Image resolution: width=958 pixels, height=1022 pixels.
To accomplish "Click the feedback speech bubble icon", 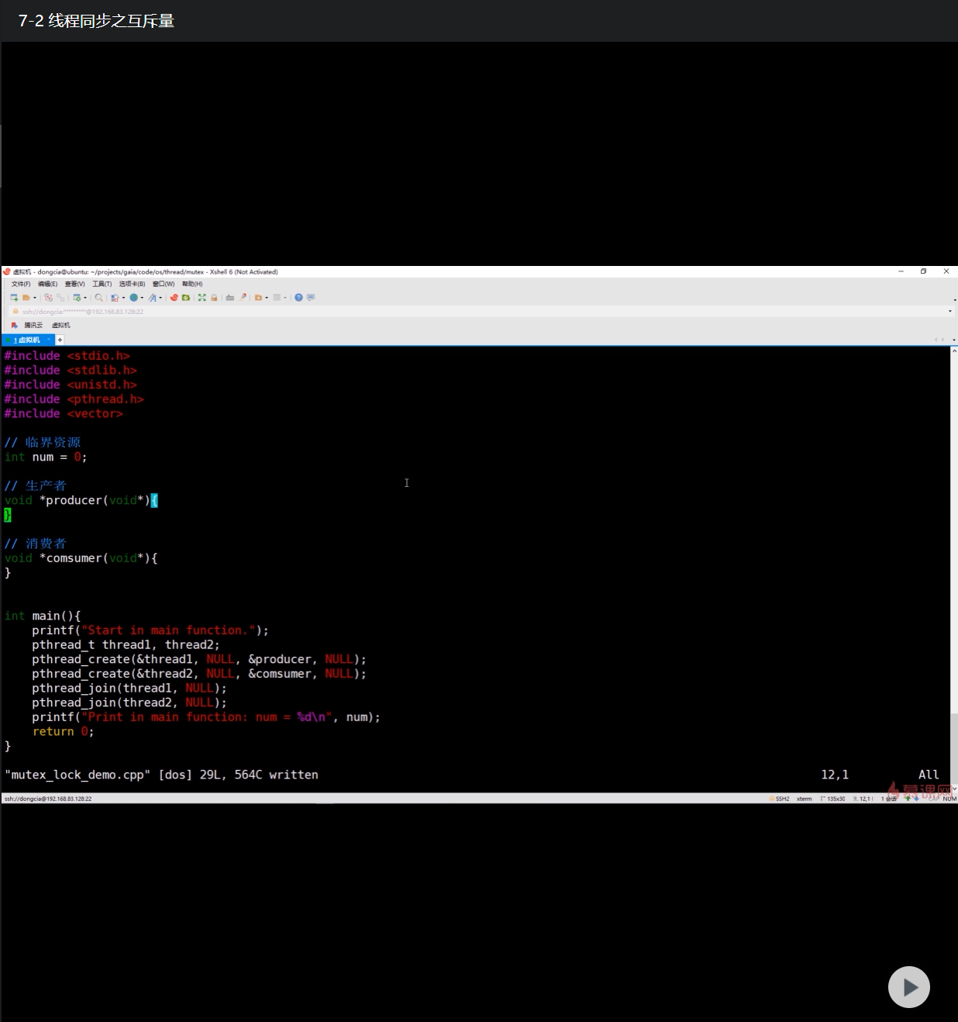I will (x=311, y=298).
